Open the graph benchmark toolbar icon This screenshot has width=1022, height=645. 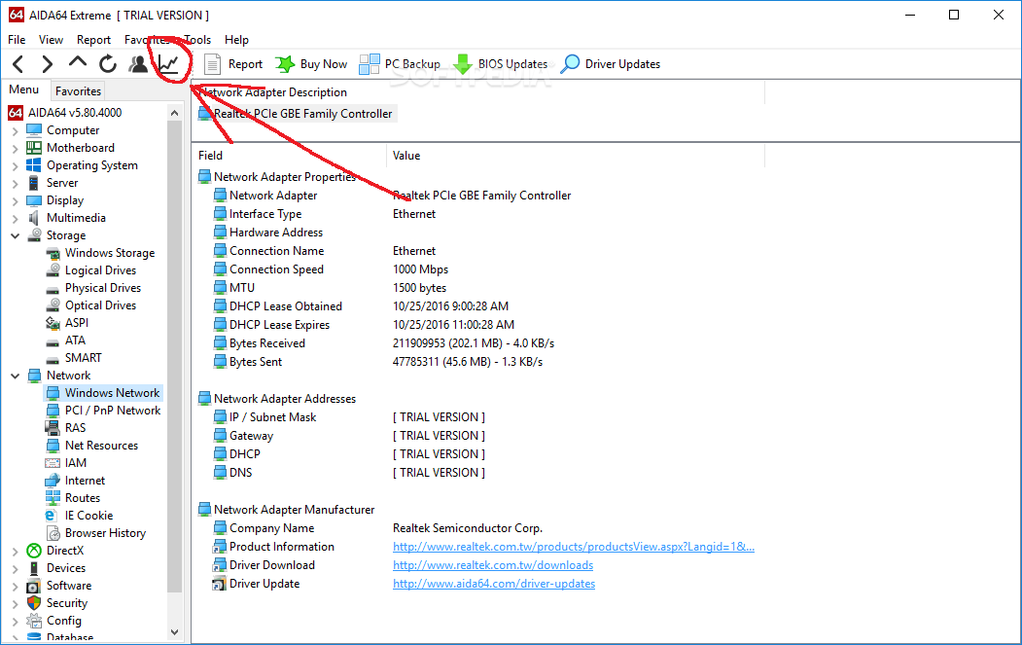pyautogui.click(x=168, y=64)
